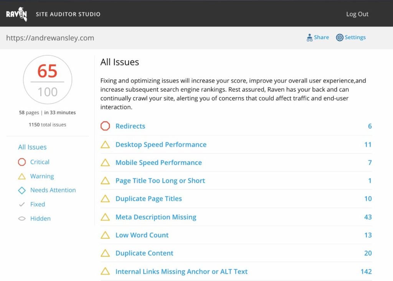Click the Raven logo in header
Viewport: 393px width, 281px height.
tap(17, 14)
